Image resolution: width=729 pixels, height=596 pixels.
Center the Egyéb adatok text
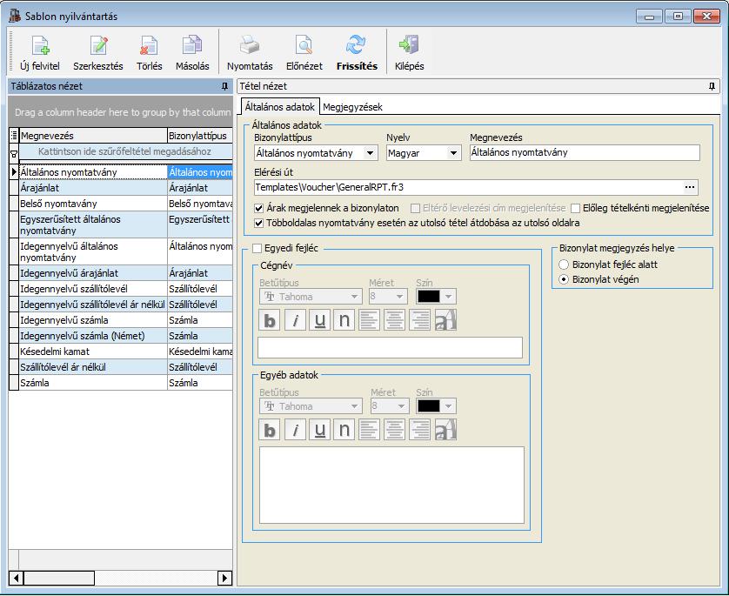pyautogui.click(x=395, y=430)
